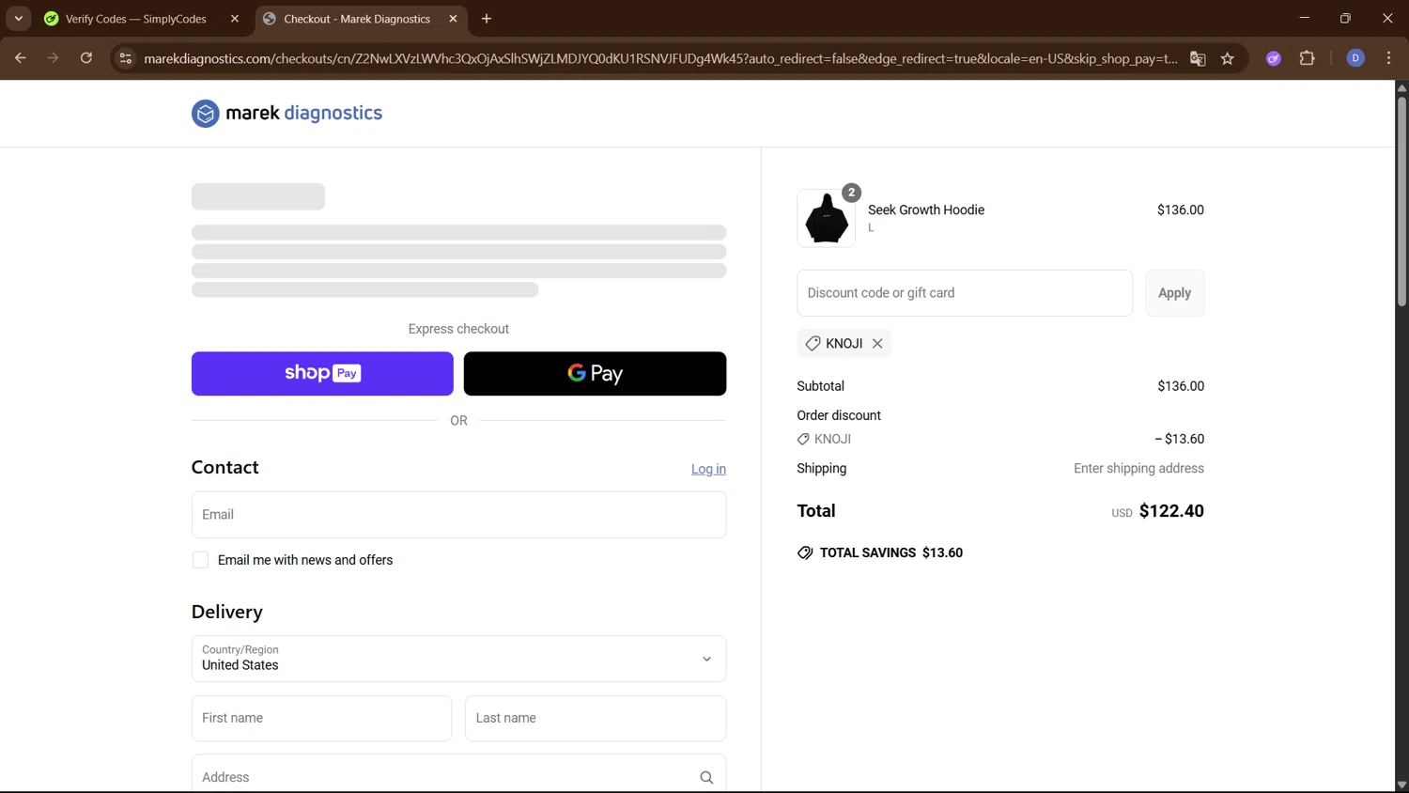Click the scrollbar up arrow
The image size is (1409, 793).
click(x=1401, y=87)
